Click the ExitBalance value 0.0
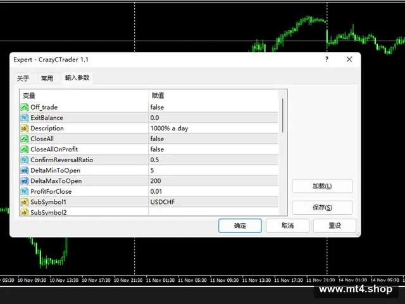The height and width of the screenshot is (304, 405). point(154,118)
